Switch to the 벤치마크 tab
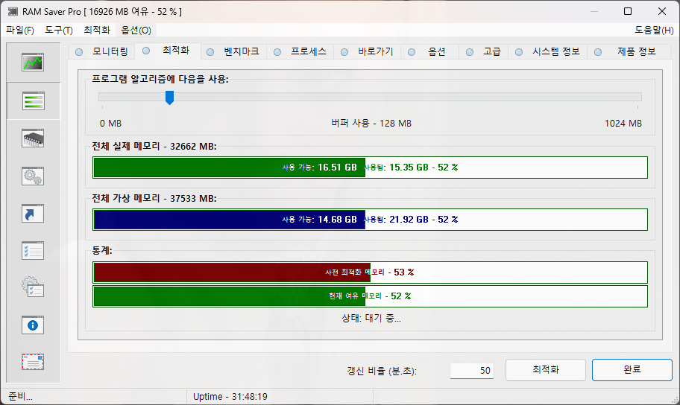 (233, 51)
